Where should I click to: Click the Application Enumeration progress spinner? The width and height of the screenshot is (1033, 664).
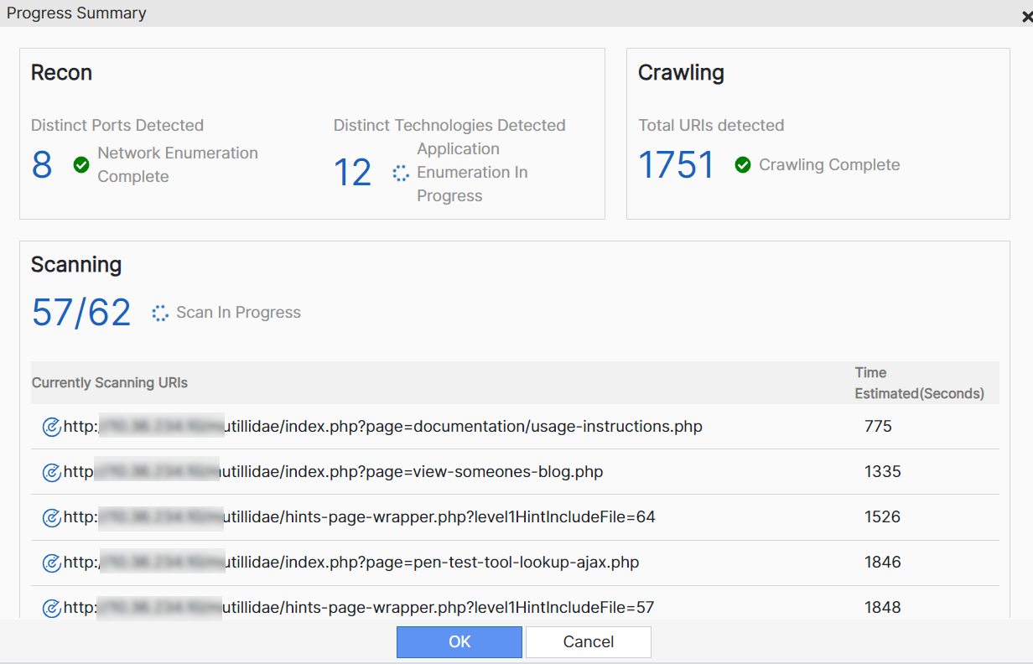[x=401, y=173]
